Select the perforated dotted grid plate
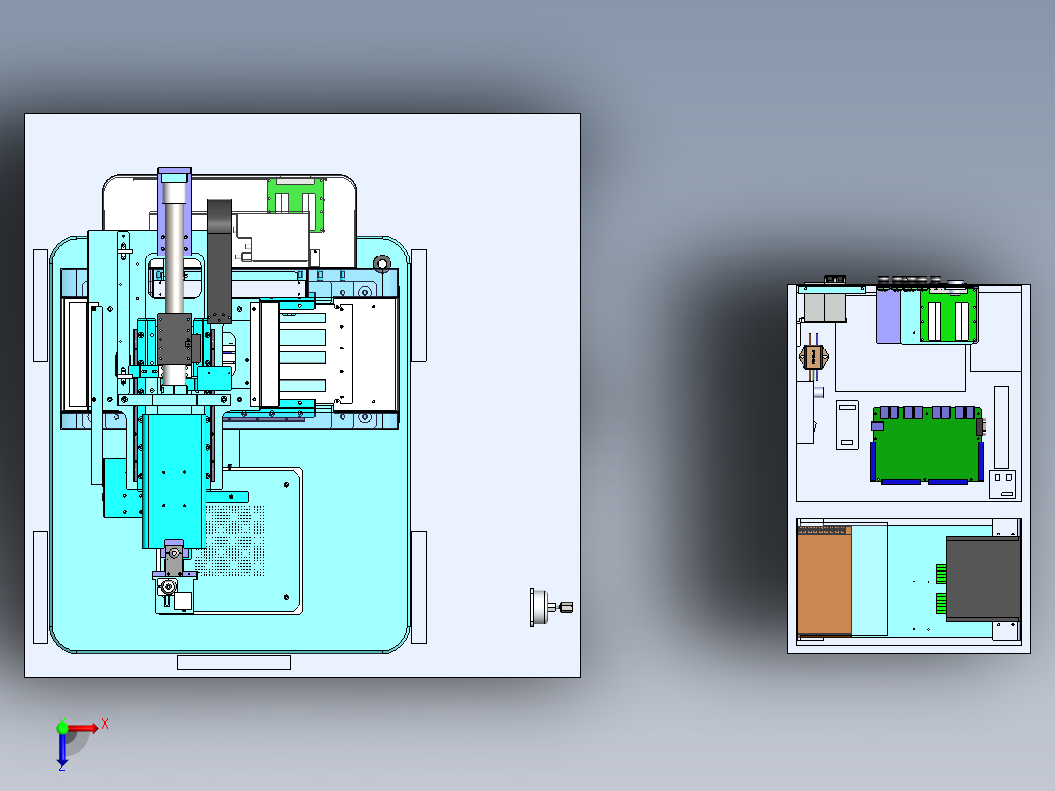The image size is (1055, 791). click(230, 540)
